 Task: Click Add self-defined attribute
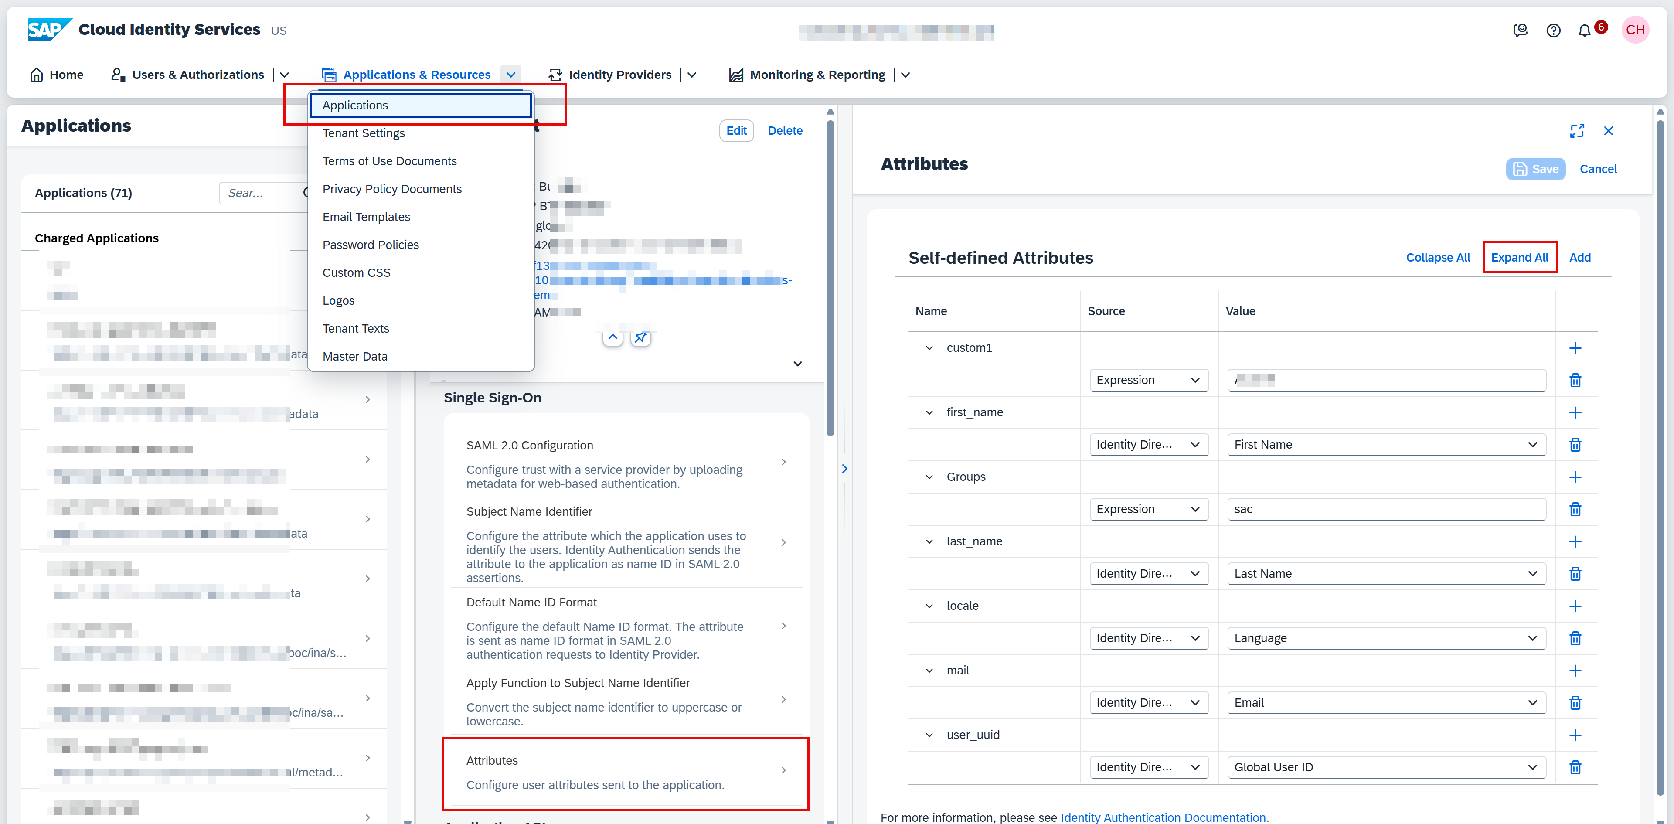click(1580, 257)
